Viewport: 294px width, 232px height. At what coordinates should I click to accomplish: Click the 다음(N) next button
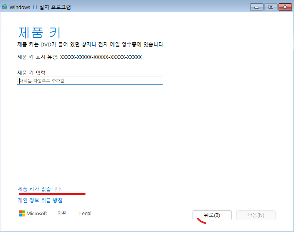[256, 215]
